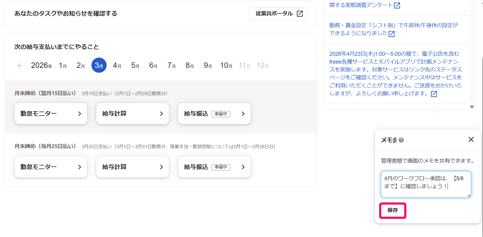483x237 pixels.
Task: Open 給与計算 for 当月25日払い
Action: [133, 167]
